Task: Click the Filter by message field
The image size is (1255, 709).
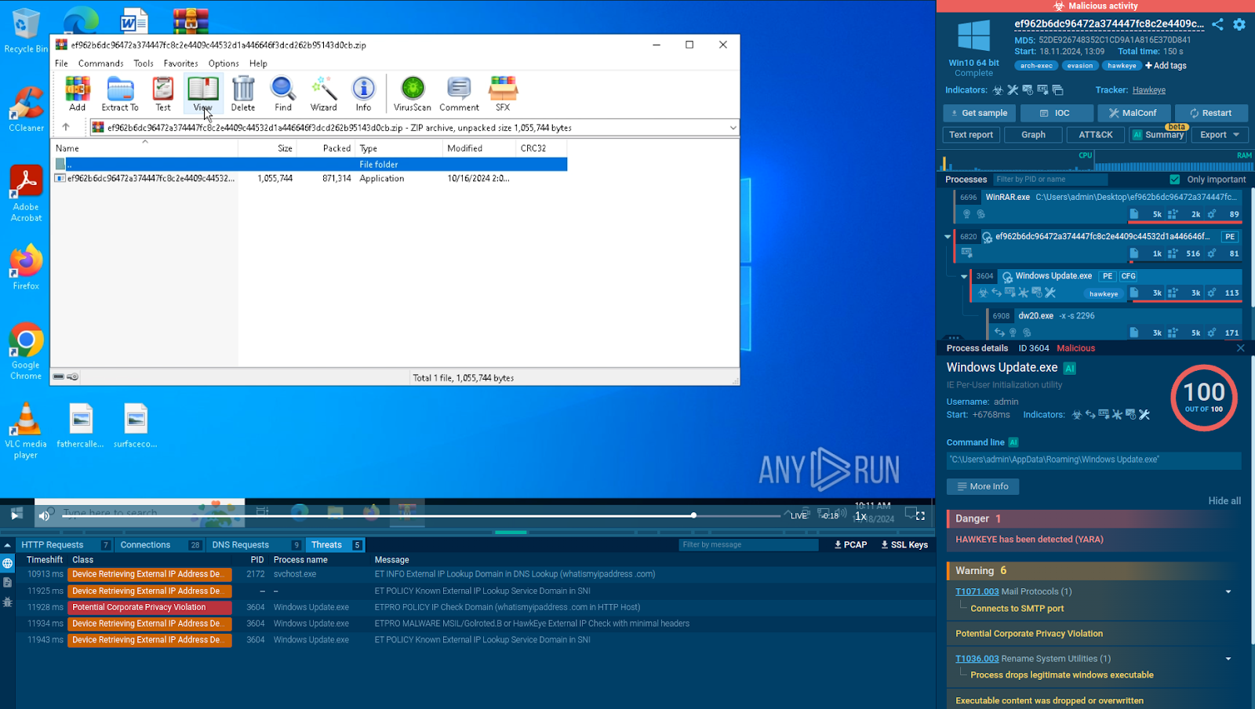Action: click(748, 545)
